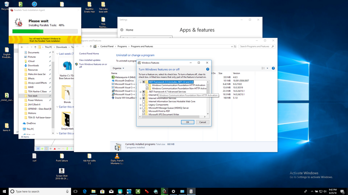This screenshot has height=195, width=348.
Task: Expand the Microsoft Message Queue Server node
Action: pos(140,108)
